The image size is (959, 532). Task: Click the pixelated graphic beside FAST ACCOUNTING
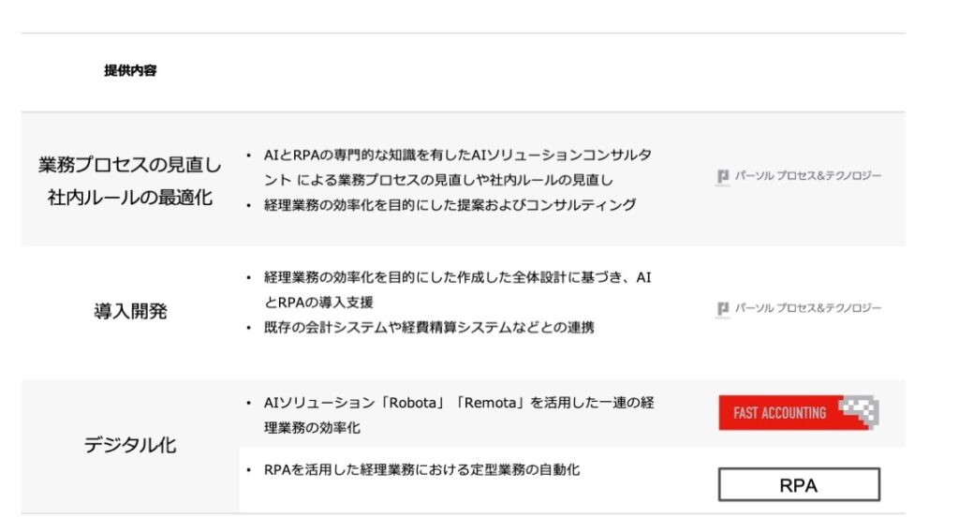(860, 410)
